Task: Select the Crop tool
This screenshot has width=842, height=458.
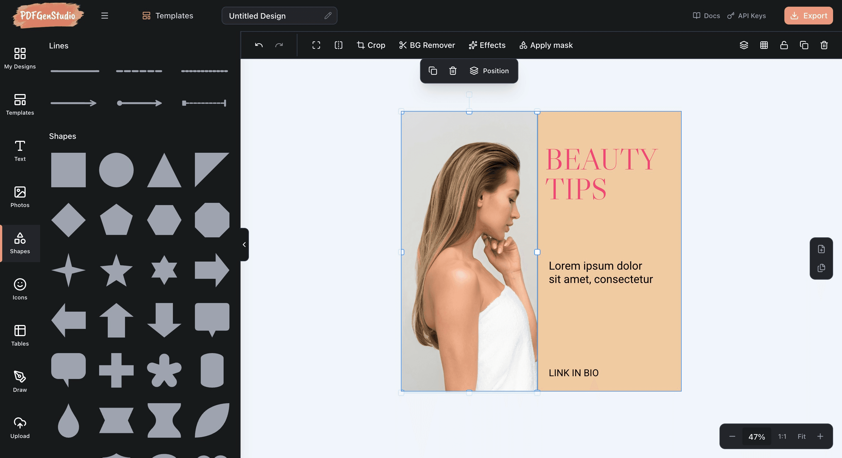Action: [371, 45]
